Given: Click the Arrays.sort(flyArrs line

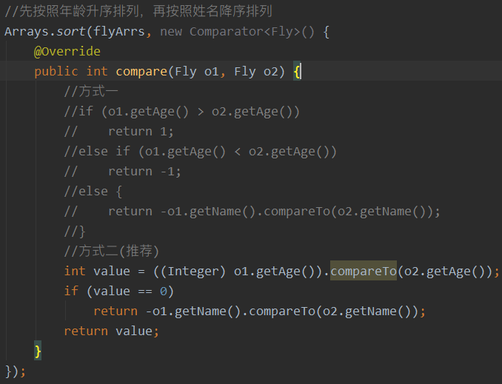Looking at the screenshot, I should 167,32.
